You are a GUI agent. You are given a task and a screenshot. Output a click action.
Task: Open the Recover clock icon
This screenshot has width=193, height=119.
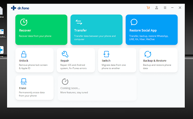point(24,22)
